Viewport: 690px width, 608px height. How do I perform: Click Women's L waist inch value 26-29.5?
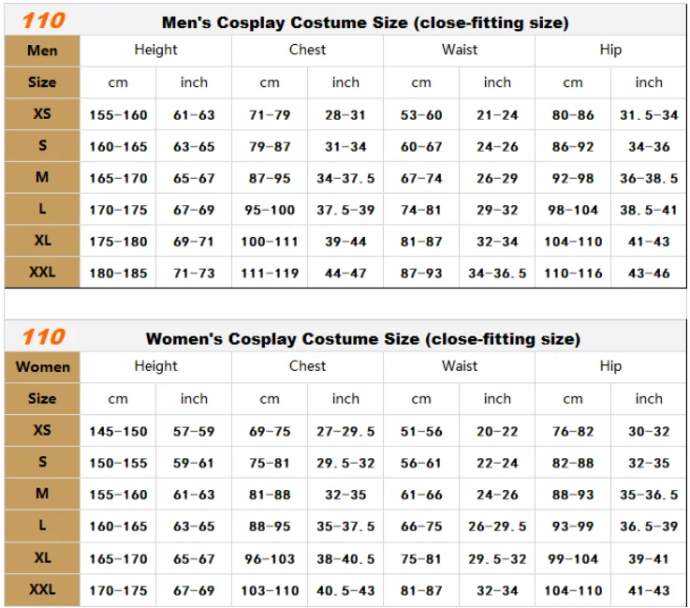[497, 526]
